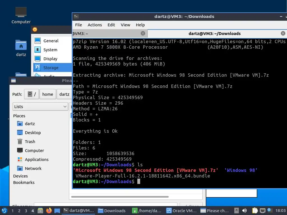Switch to workspace 4
The width and height of the screenshot is (287, 215).
(x=33, y=211)
